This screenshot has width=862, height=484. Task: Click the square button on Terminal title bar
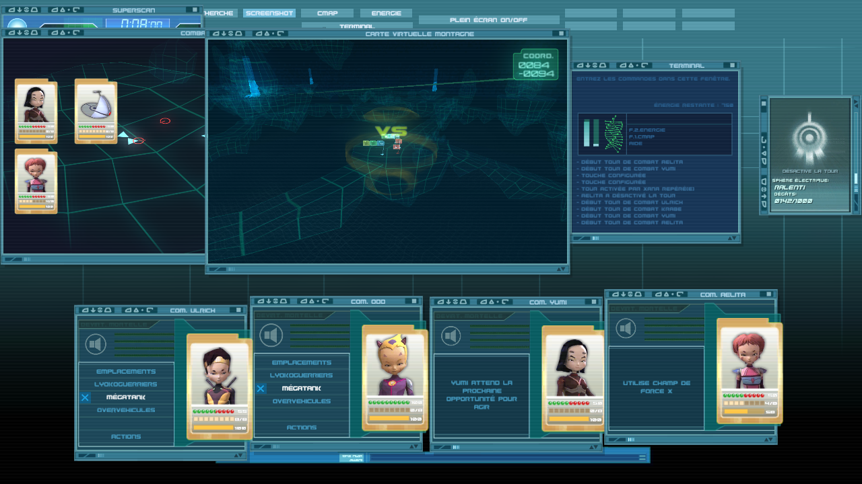coord(732,65)
